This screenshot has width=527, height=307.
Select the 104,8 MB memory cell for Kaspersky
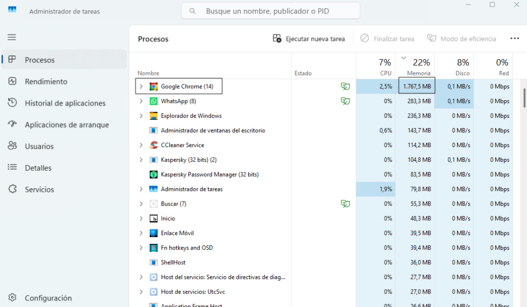(x=415, y=160)
